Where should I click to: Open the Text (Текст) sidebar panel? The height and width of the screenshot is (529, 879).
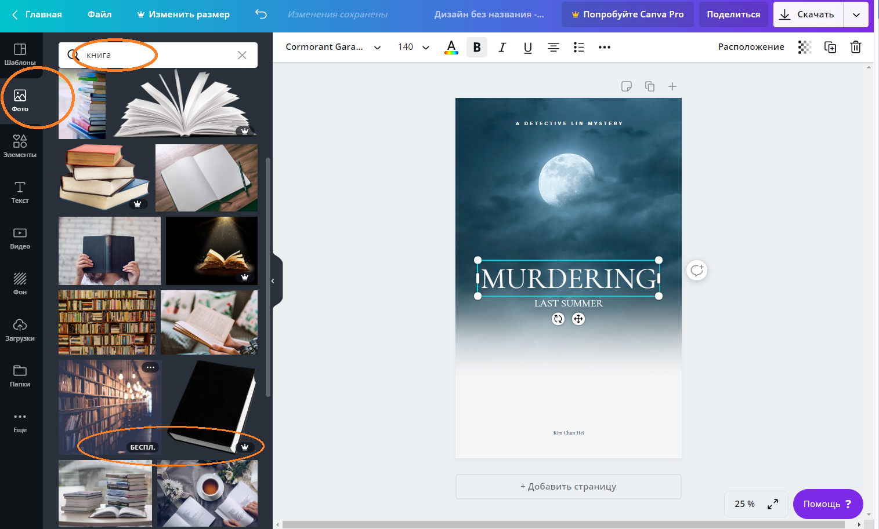click(x=20, y=192)
